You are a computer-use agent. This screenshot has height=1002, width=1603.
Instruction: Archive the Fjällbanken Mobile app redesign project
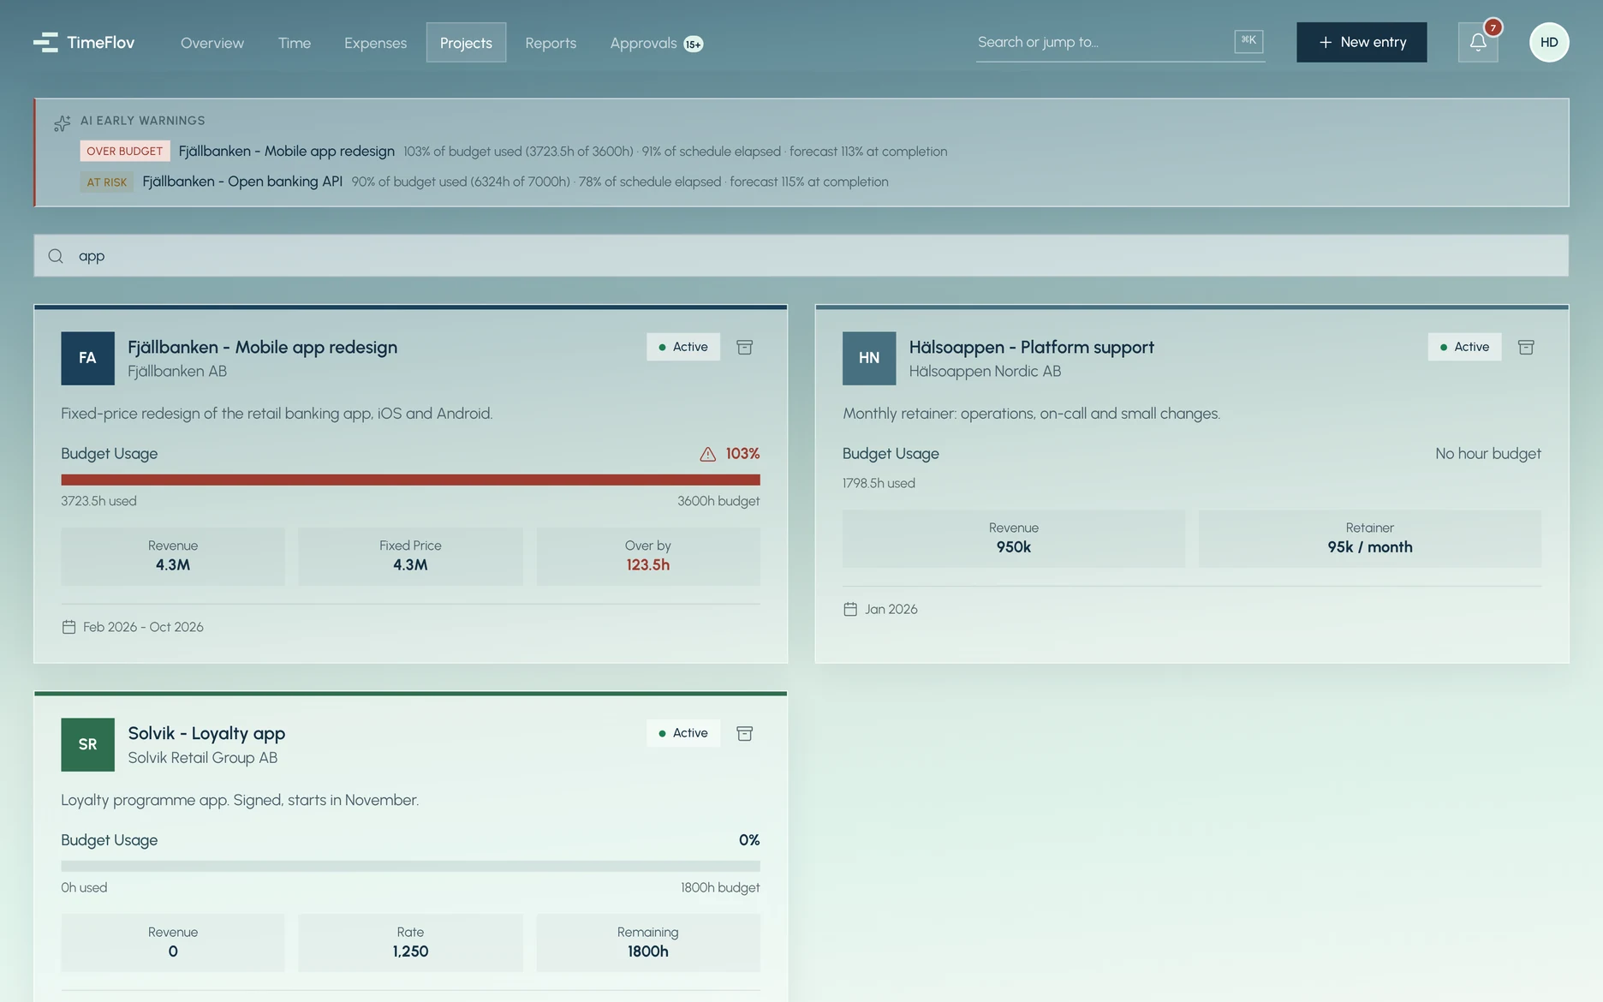click(745, 347)
